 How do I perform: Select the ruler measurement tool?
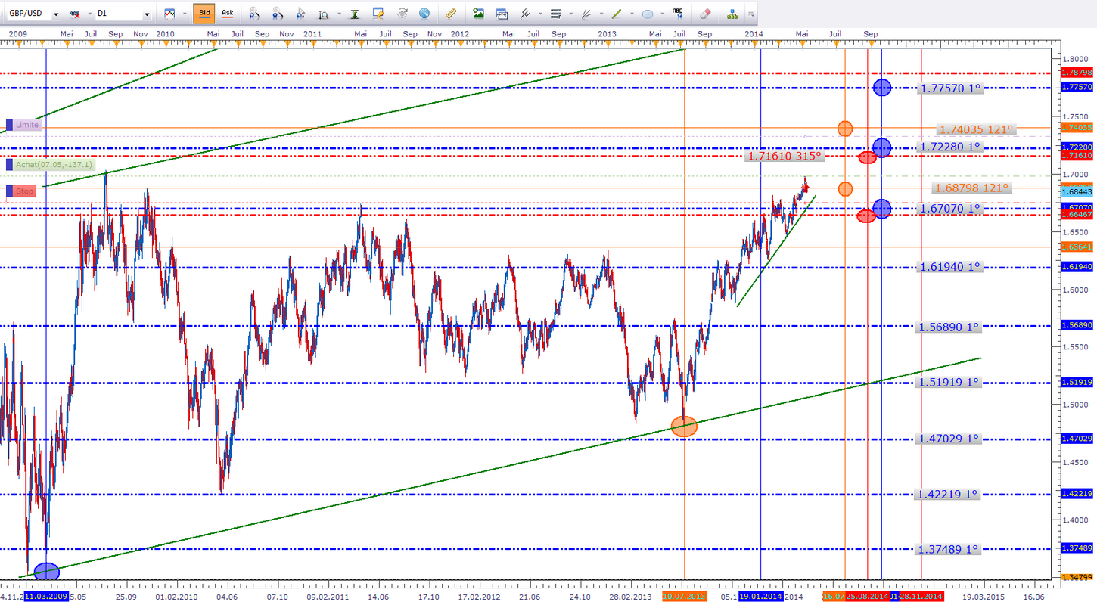coord(452,14)
